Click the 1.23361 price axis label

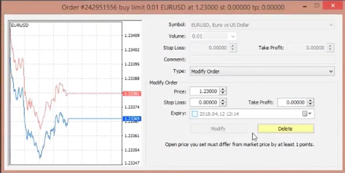(132, 136)
